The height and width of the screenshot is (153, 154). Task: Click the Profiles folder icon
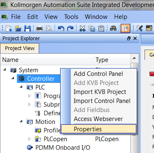coord(38,130)
